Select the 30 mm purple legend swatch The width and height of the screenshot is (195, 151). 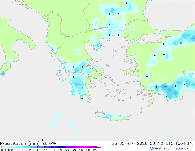click(69, 147)
